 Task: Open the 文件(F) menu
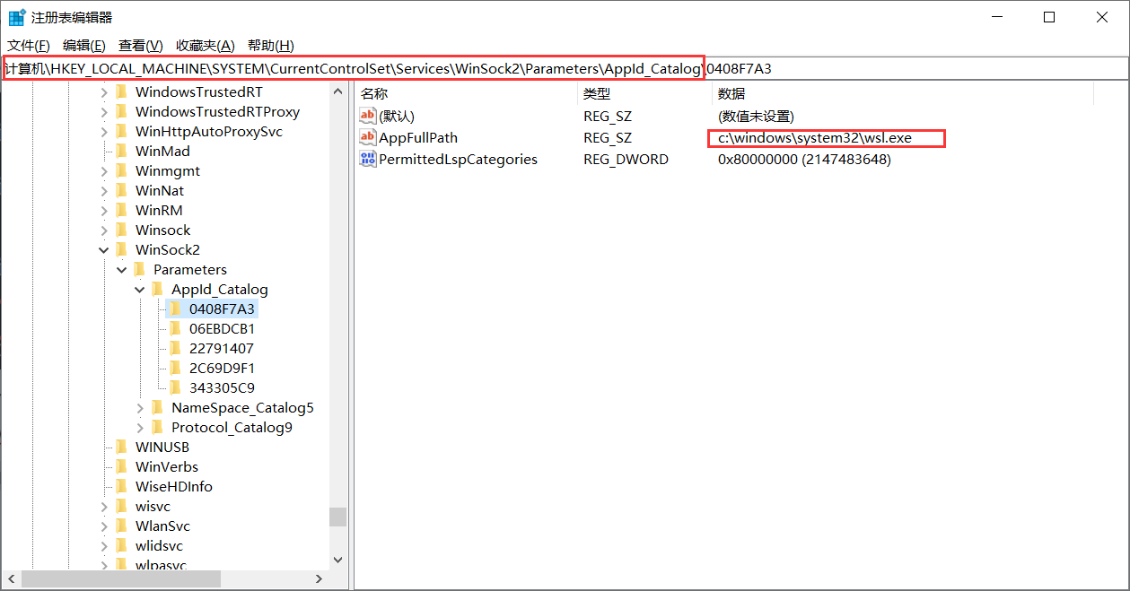pos(29,46)
